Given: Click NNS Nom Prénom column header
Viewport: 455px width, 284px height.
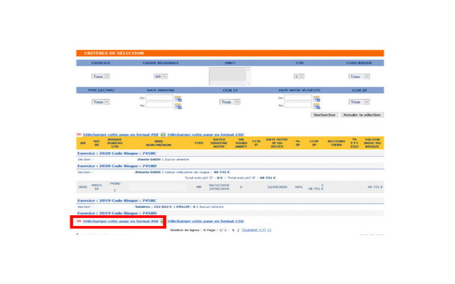Looking at the screenshot, I should pyautogui.click(x=159, y=143).
